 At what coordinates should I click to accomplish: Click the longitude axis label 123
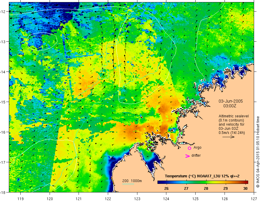pyautogui.click(x=137, y=199)
